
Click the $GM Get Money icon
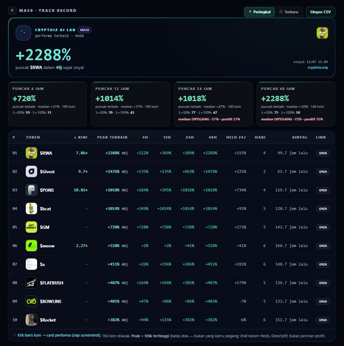32,227
